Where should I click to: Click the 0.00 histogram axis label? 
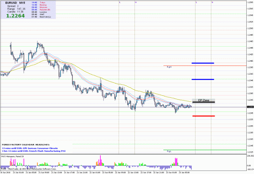249,165
